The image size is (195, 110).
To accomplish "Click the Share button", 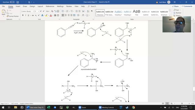I will [x=175, y=6].
